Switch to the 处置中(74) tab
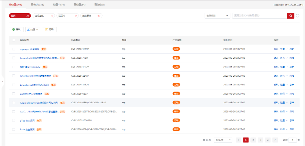The image size is (305, 146). point(58,4)
